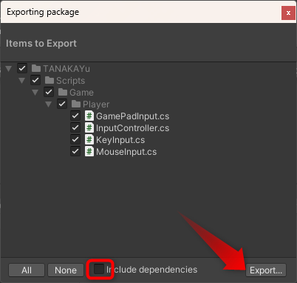The image size is (297, 283).
Task: Click KeyInput.cs script icon
Action: tap(89, 139)
